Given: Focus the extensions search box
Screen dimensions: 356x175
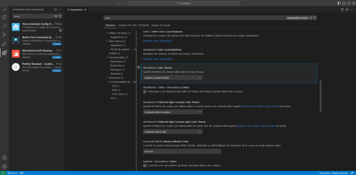Looking at the screenshot, I should (x=34, y=16).
